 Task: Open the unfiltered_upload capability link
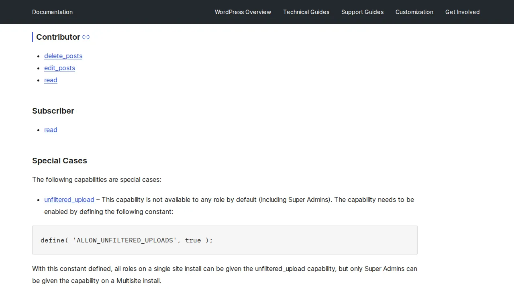pyautogui.click(x=69, y=199)
